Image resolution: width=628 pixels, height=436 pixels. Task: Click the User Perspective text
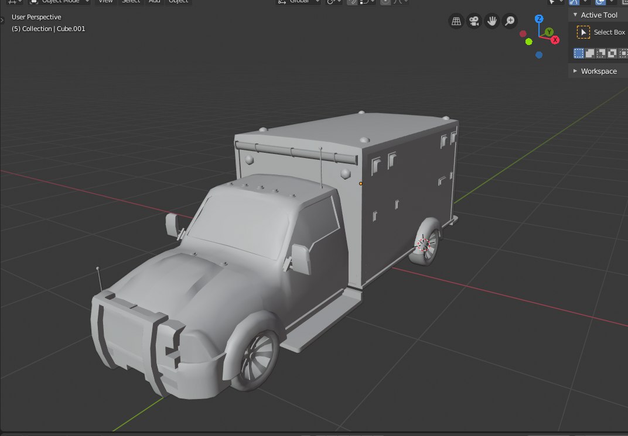pos(36,17)
